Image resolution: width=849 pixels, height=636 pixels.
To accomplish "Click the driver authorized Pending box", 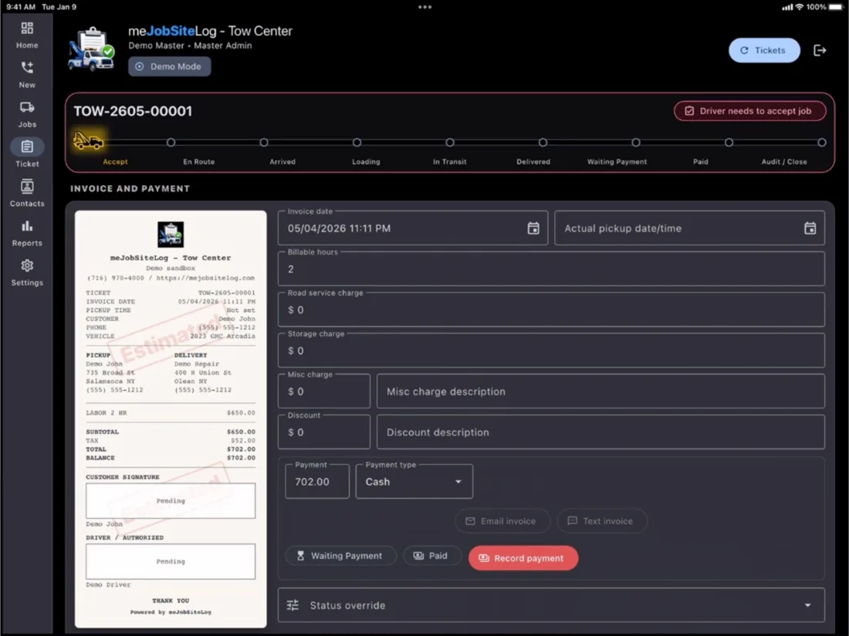I will tap(171, 561).
